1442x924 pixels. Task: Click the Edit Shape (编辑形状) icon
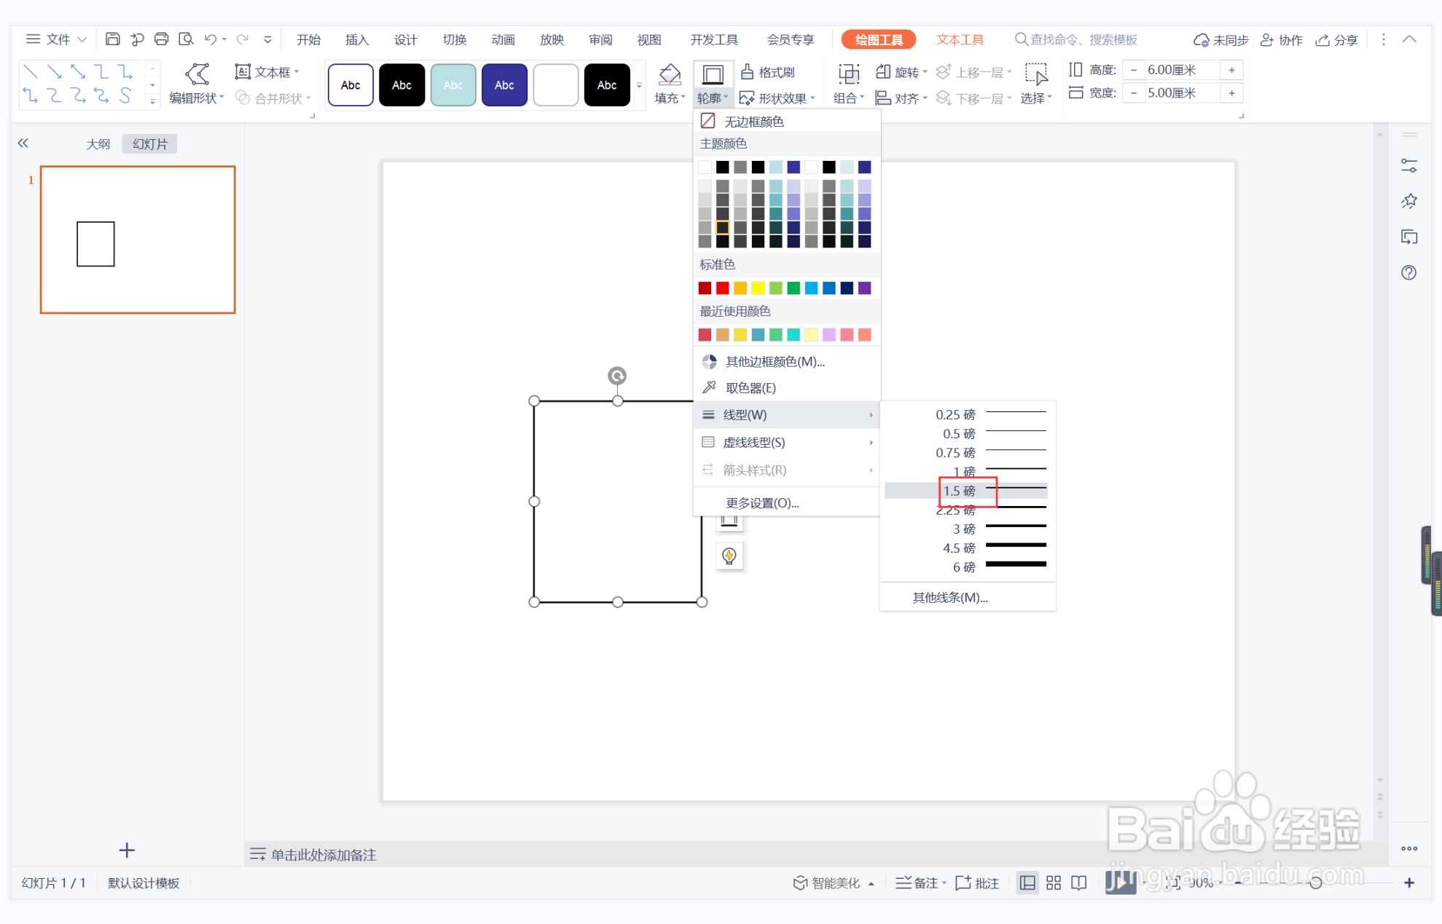(196, 74)
